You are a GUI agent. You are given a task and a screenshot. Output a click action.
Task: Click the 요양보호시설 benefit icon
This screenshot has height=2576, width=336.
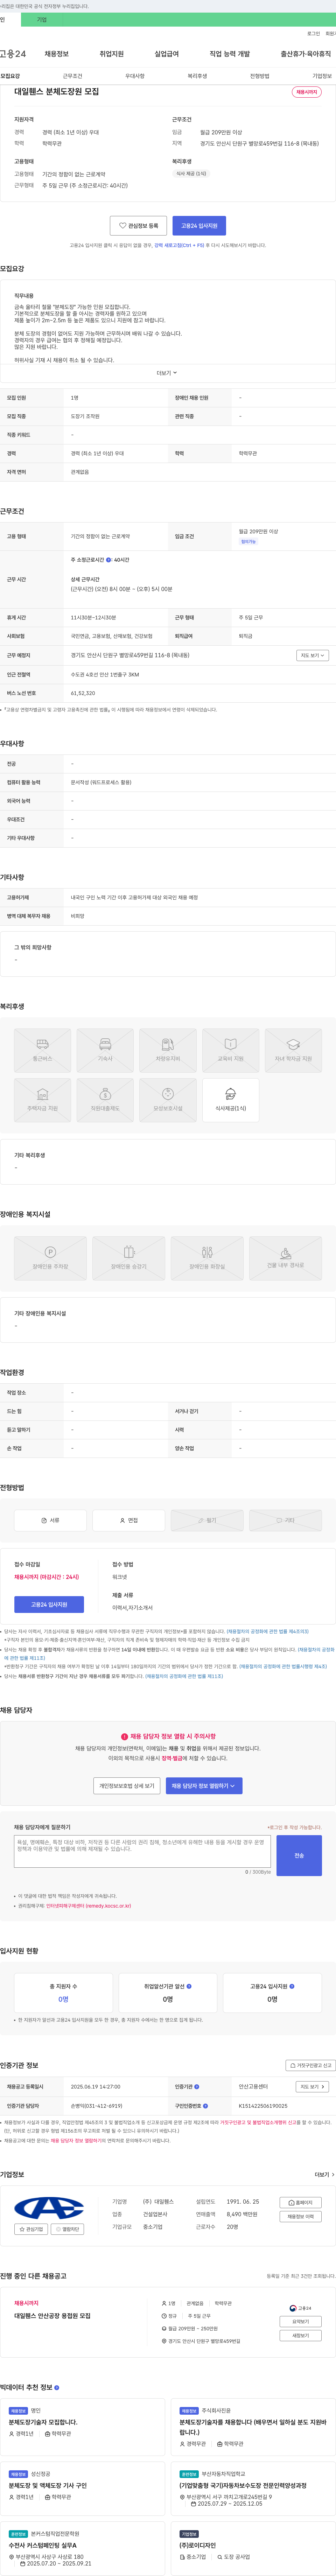168,1100
